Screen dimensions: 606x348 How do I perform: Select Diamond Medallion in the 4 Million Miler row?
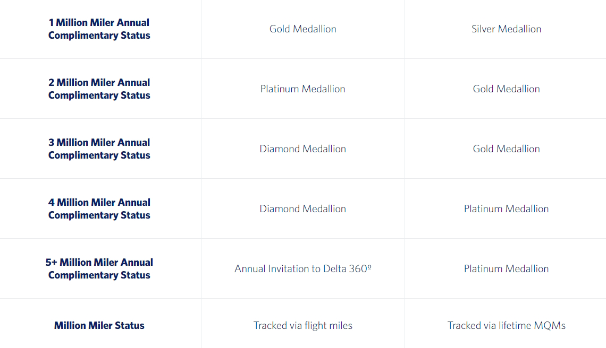[x=302, y=209]
